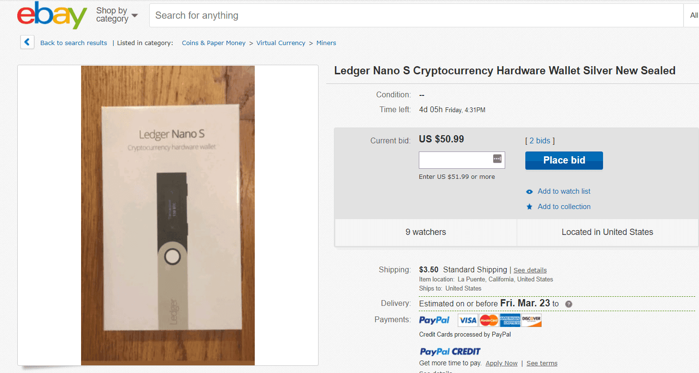
Task: Open the Coins & Paper Money breadcrumb
Action: (213, 43)
